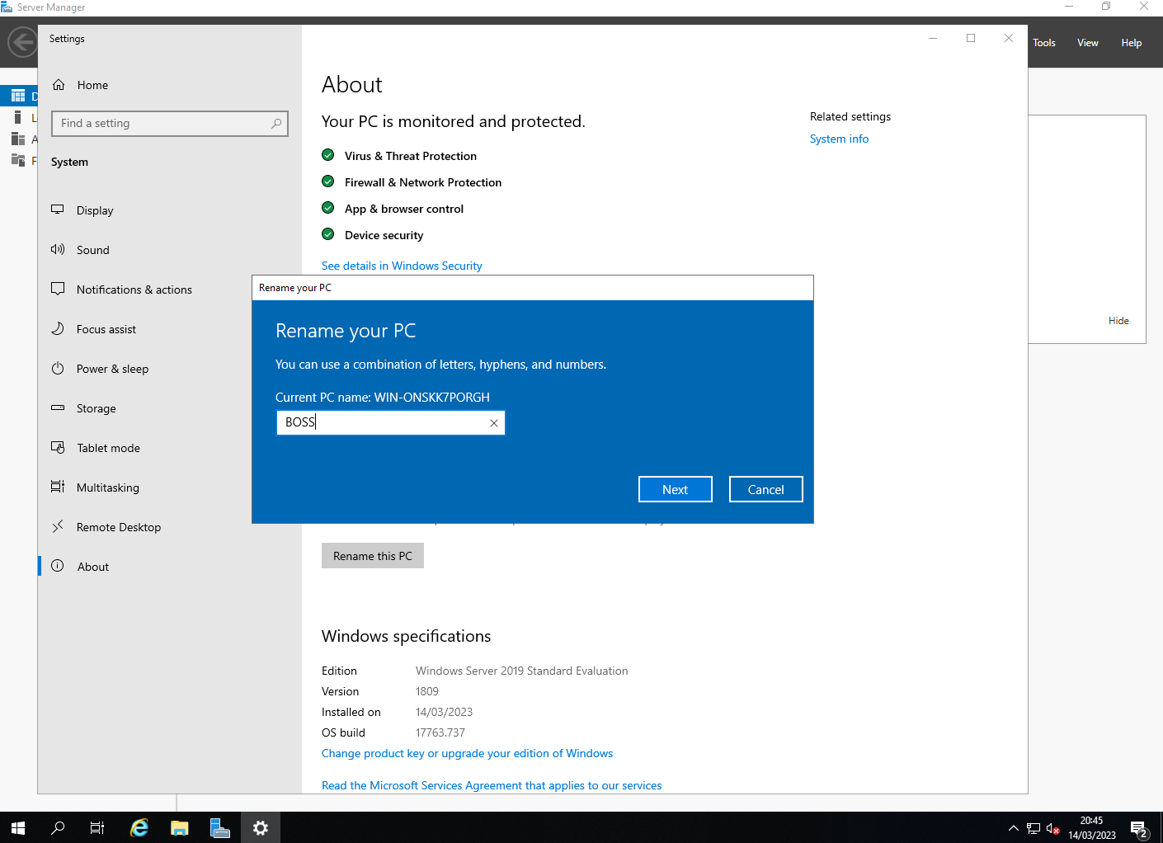The width and height of the screenshot is (1163, 843).
Task: Open Multitasking settings
Action: pos(107,487)
